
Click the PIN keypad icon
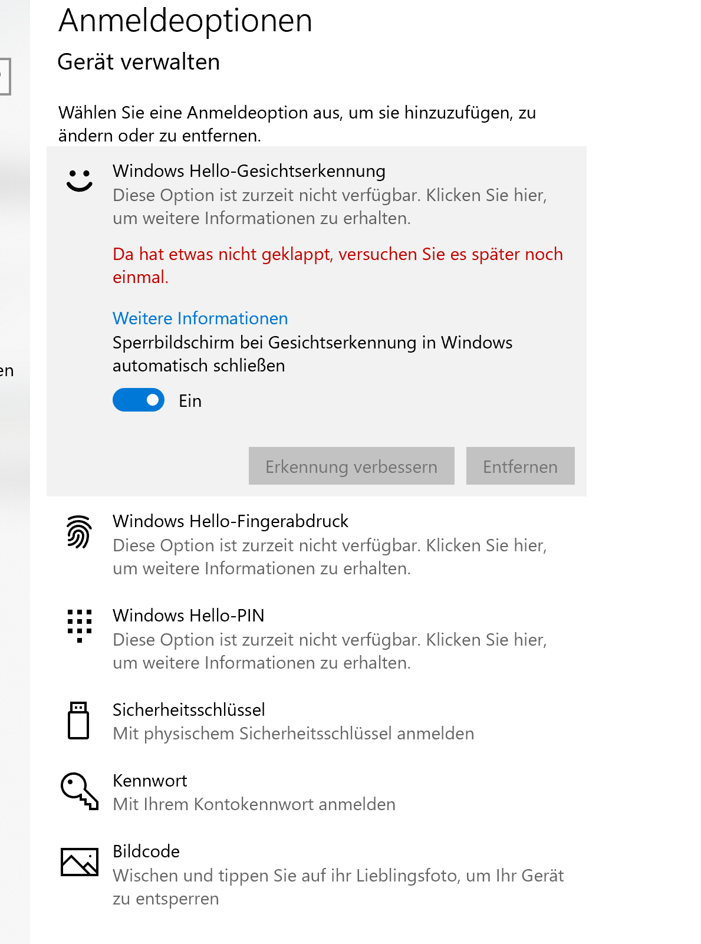tap(80, 626)
